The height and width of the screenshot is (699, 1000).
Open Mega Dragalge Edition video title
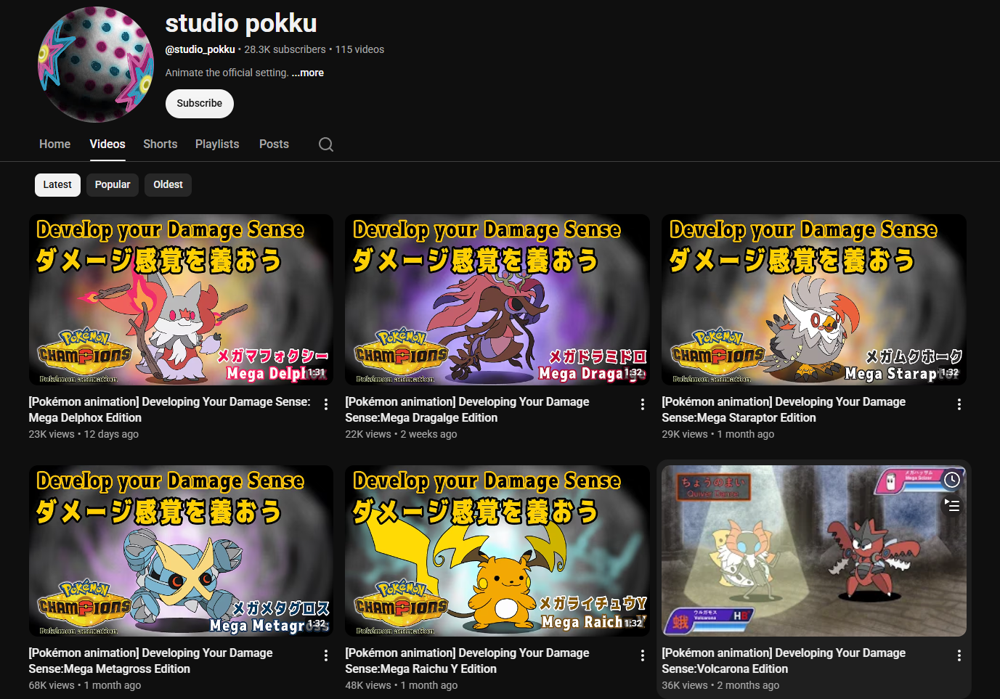(x=467, y=409)
